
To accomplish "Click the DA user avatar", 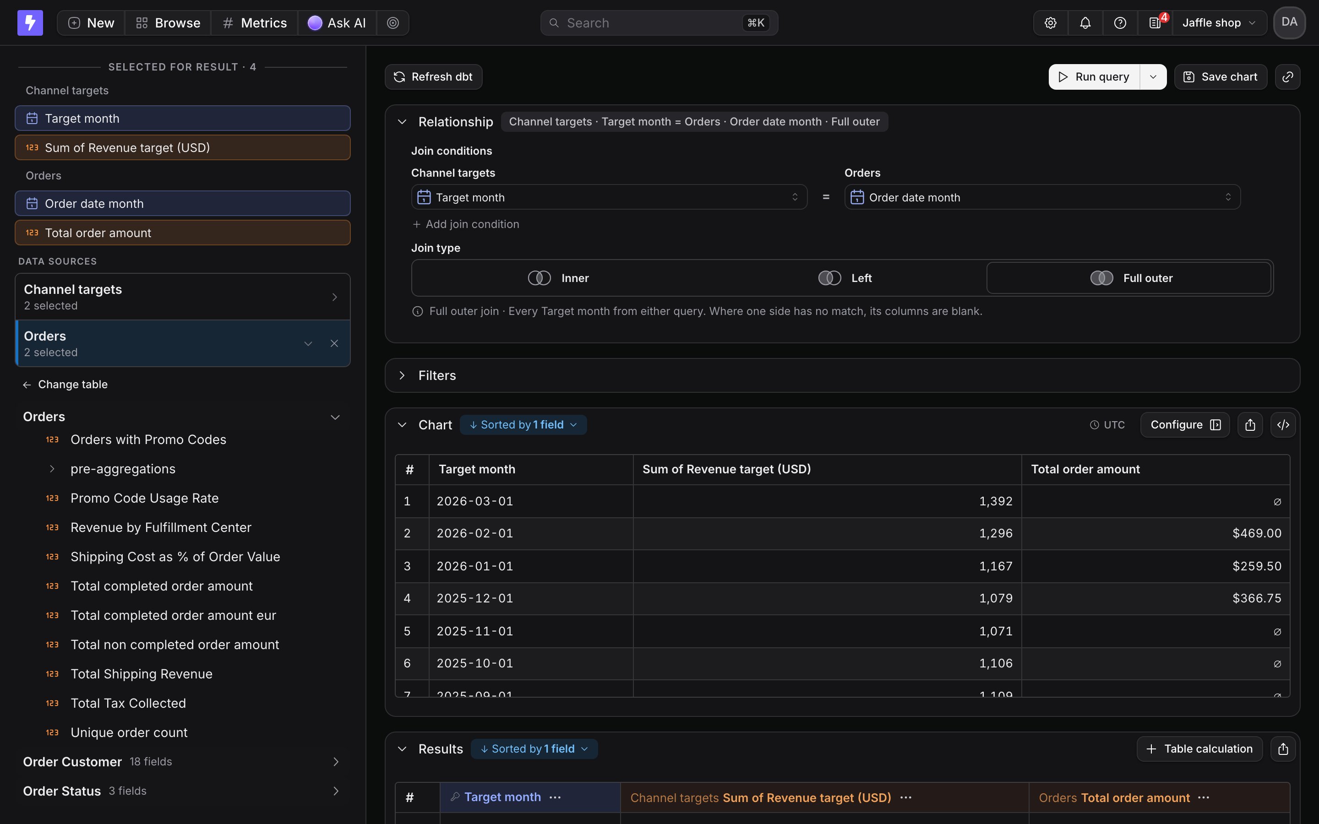I will coord(1289,23).
